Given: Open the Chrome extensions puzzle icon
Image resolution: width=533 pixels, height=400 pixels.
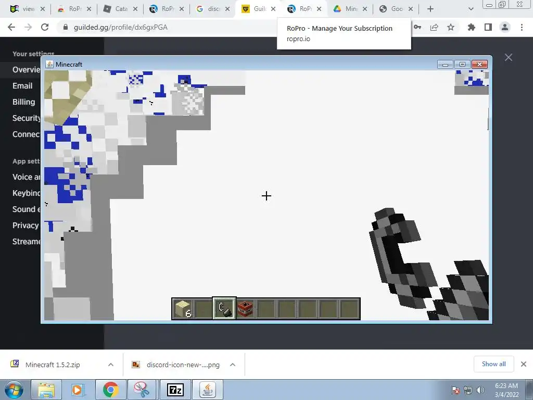Looking at the screenshot, I should tap(471, 27).
